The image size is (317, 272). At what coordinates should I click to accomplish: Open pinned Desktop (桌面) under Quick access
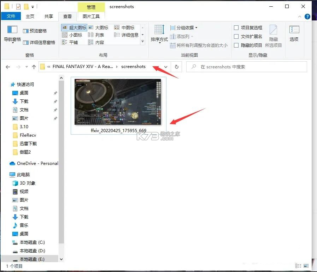point(20,93)
